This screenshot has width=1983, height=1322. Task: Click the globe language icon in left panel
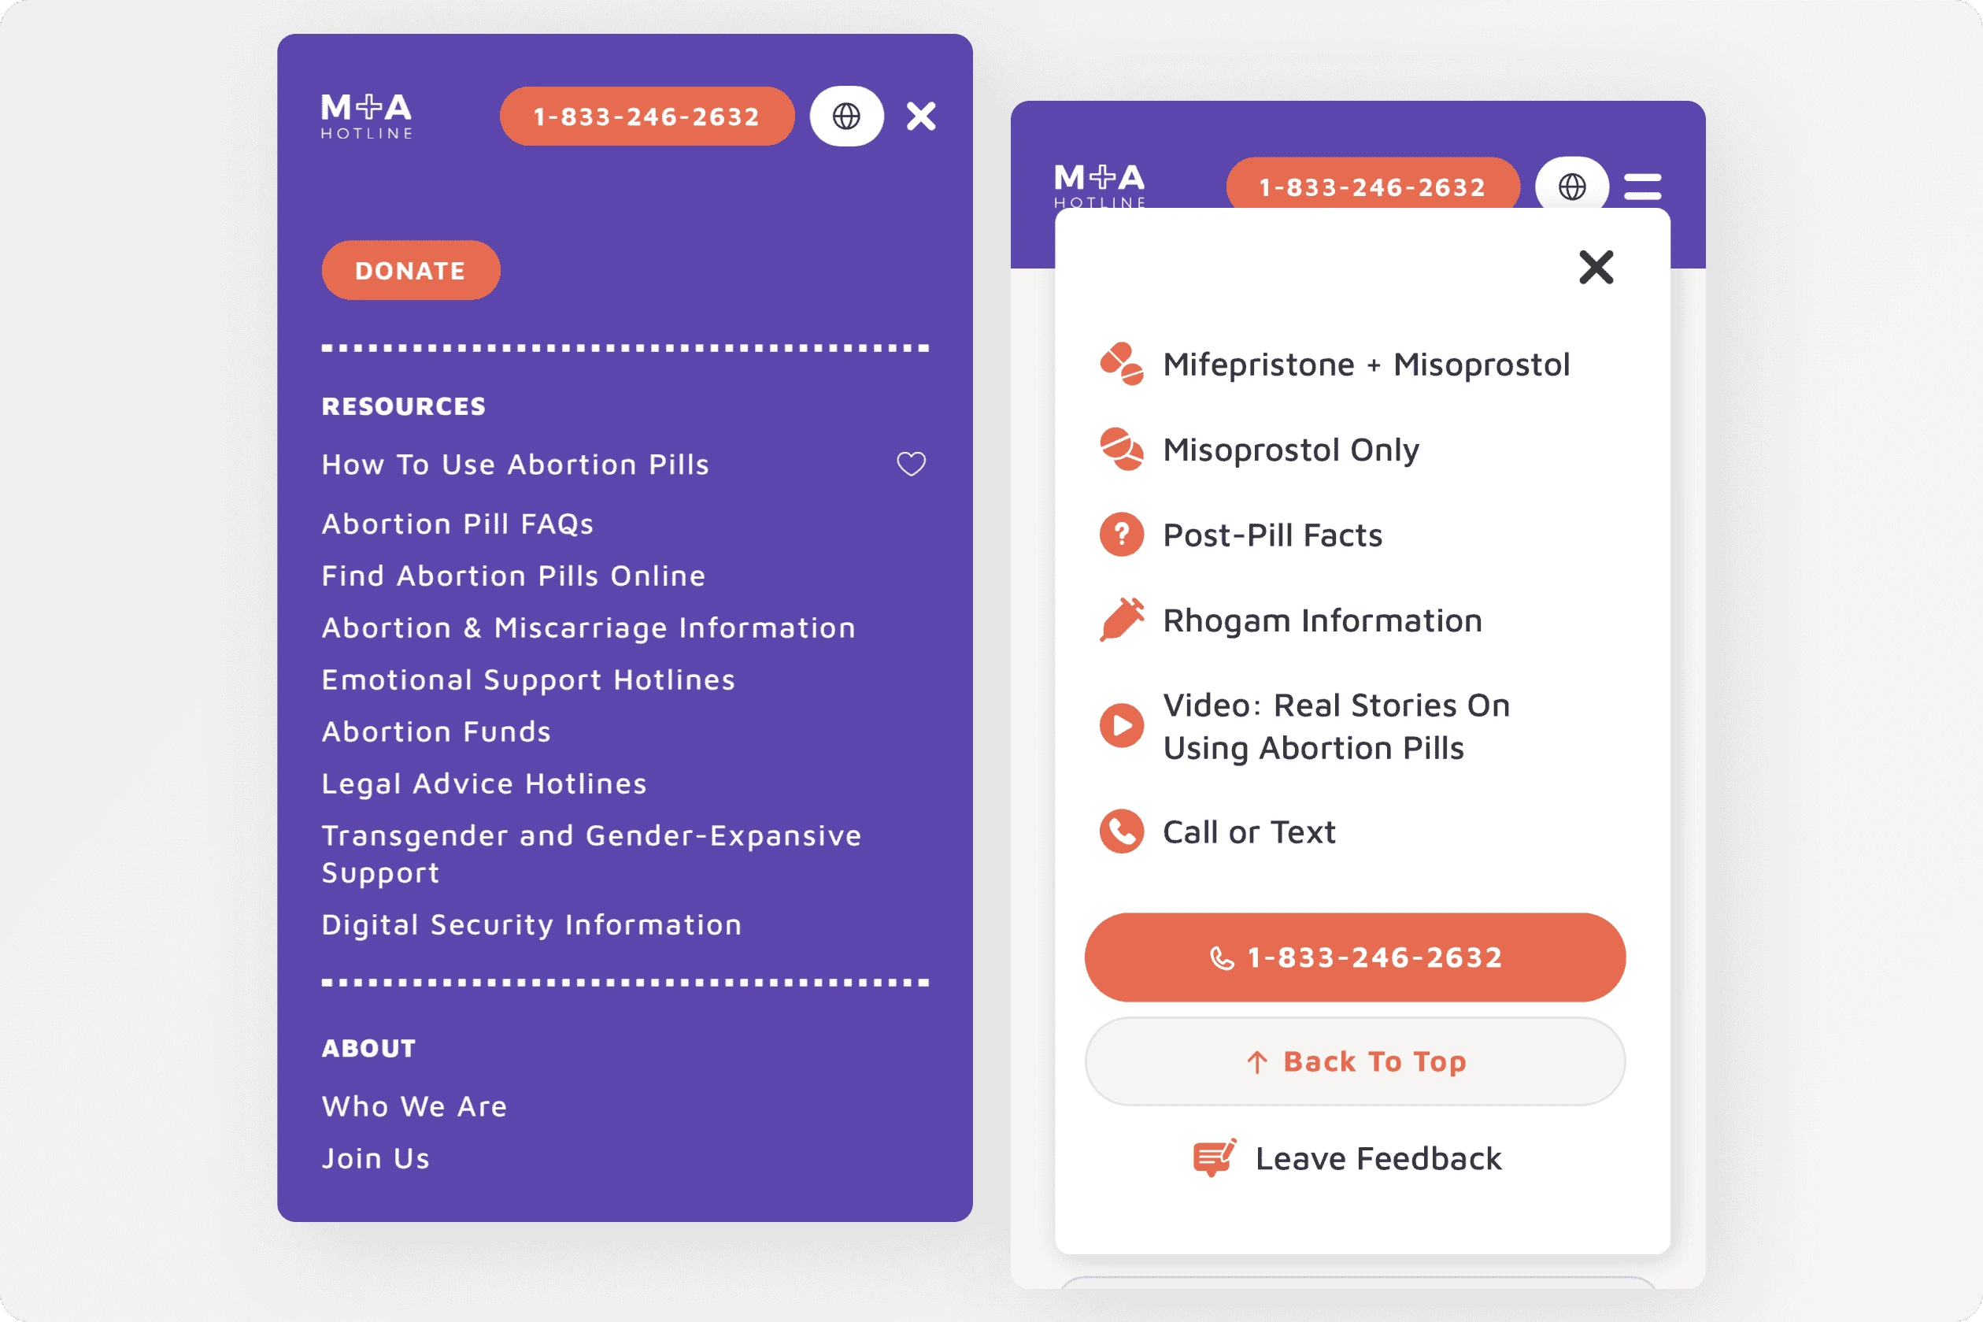[x=846, y=117]
